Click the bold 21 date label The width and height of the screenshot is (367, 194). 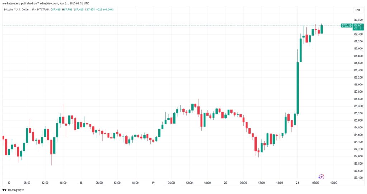(x=298, y=183)
